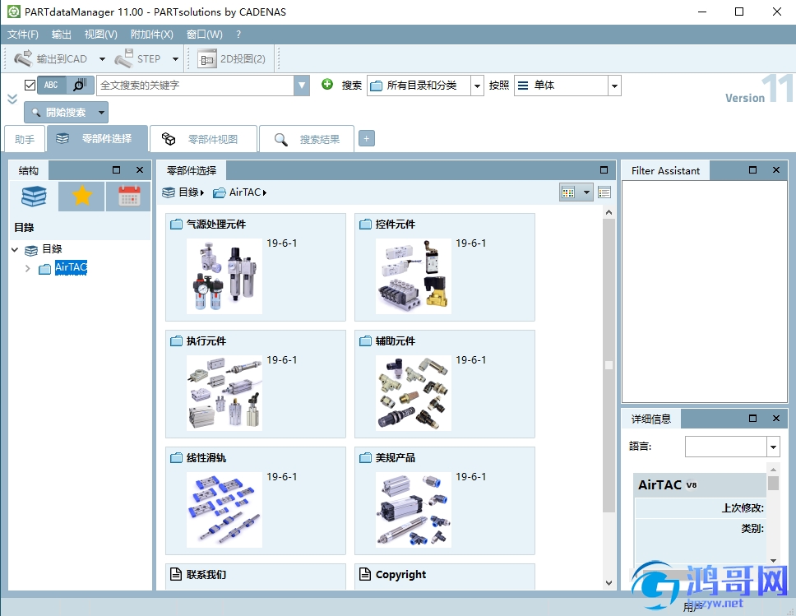
Task: Select the ABC text search mode
Action: coord(51,85)
